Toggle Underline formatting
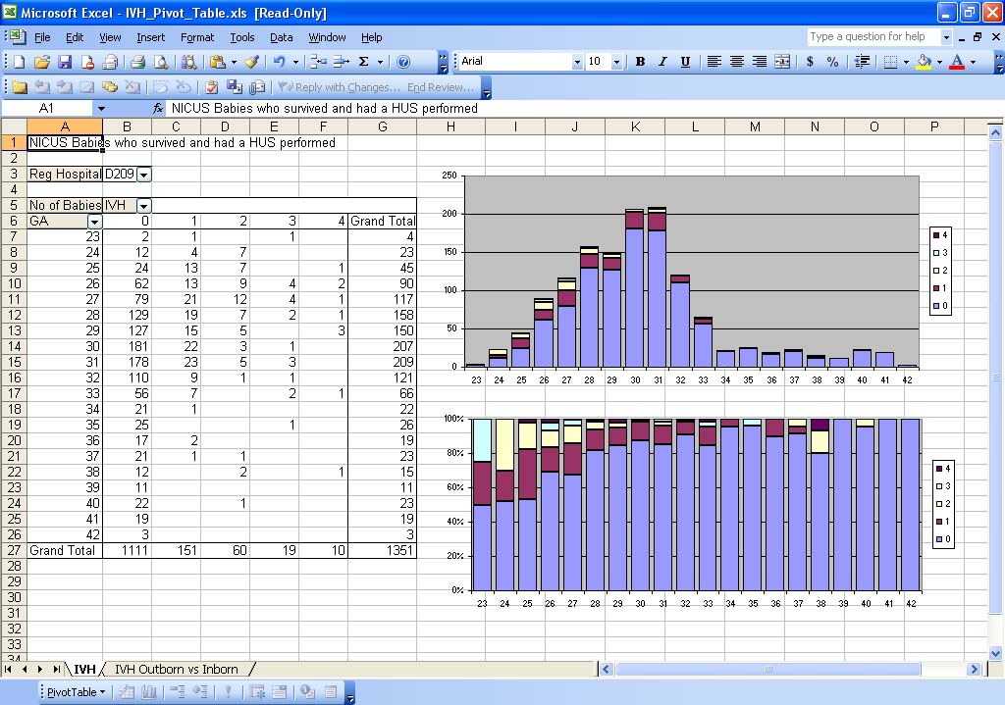 tap(685, 62)
